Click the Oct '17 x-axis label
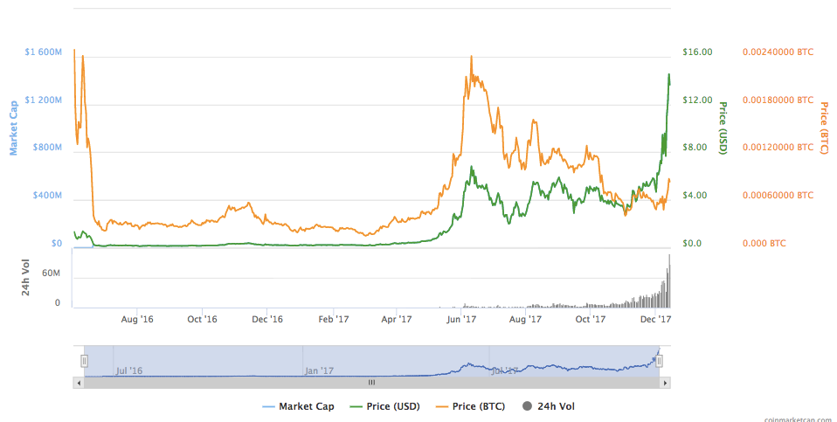 591,319
